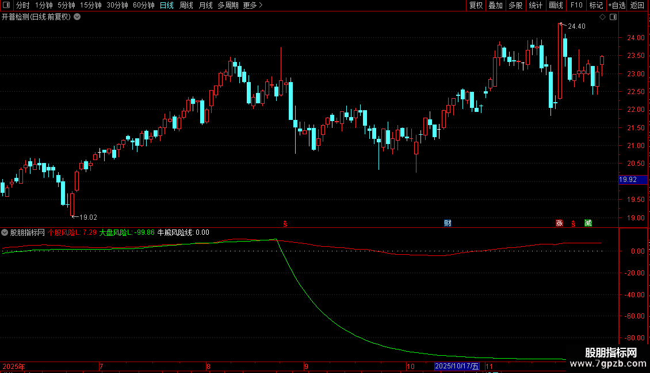Click the 2025年 label on time axis

(x=14, y=366)
